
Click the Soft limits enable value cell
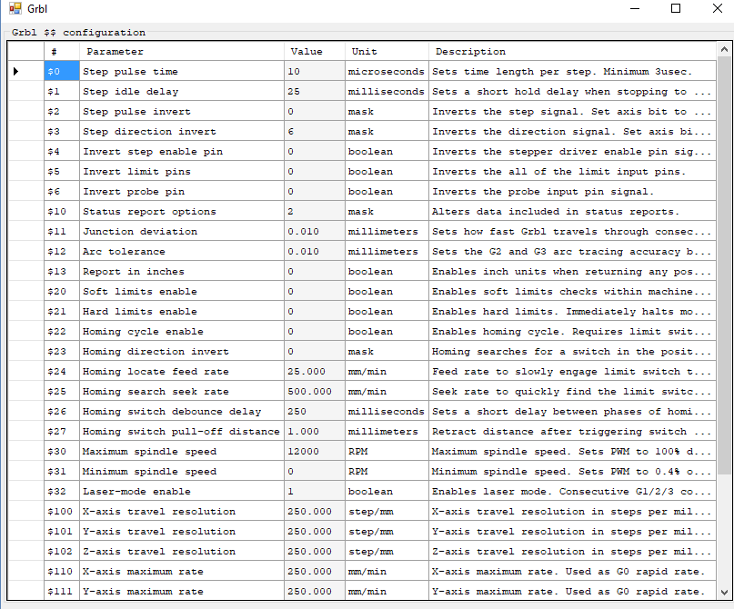coord(315,292)
